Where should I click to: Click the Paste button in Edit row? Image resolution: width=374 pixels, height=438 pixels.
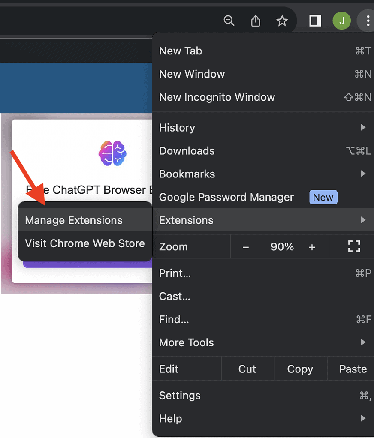click(353, 369)
